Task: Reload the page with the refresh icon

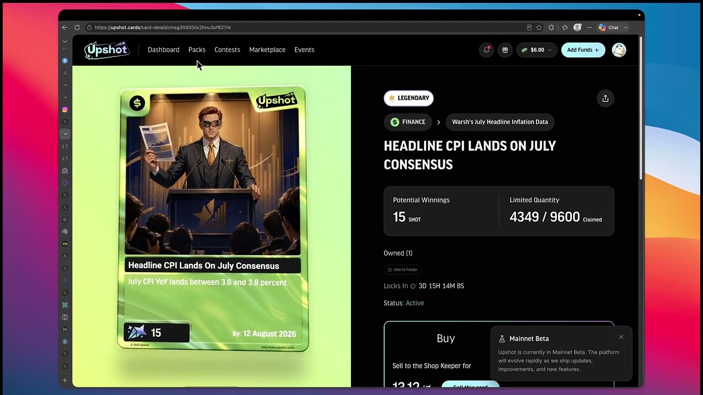Action: (x=77, y=27)
